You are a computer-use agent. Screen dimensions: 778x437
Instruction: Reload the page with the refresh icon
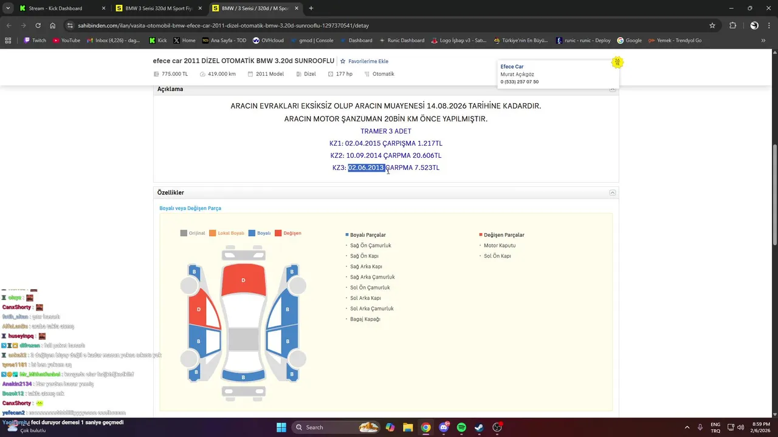click(38, 25)
